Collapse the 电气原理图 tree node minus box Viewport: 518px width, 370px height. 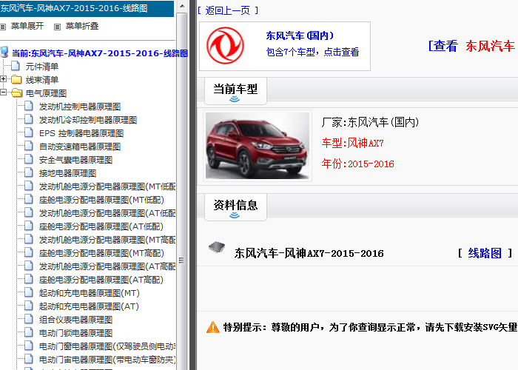3,92
